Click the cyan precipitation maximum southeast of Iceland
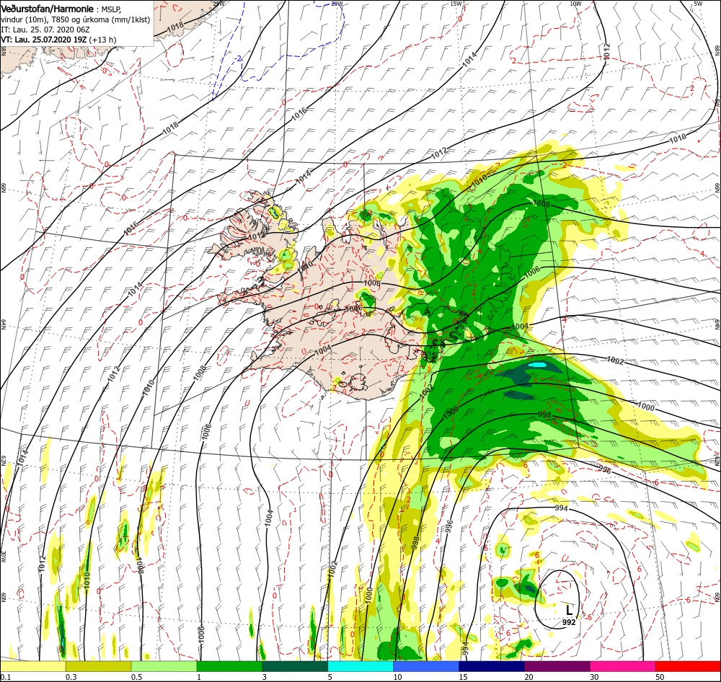Viewport: 721px width, 682px height. [x=537, y=364]
